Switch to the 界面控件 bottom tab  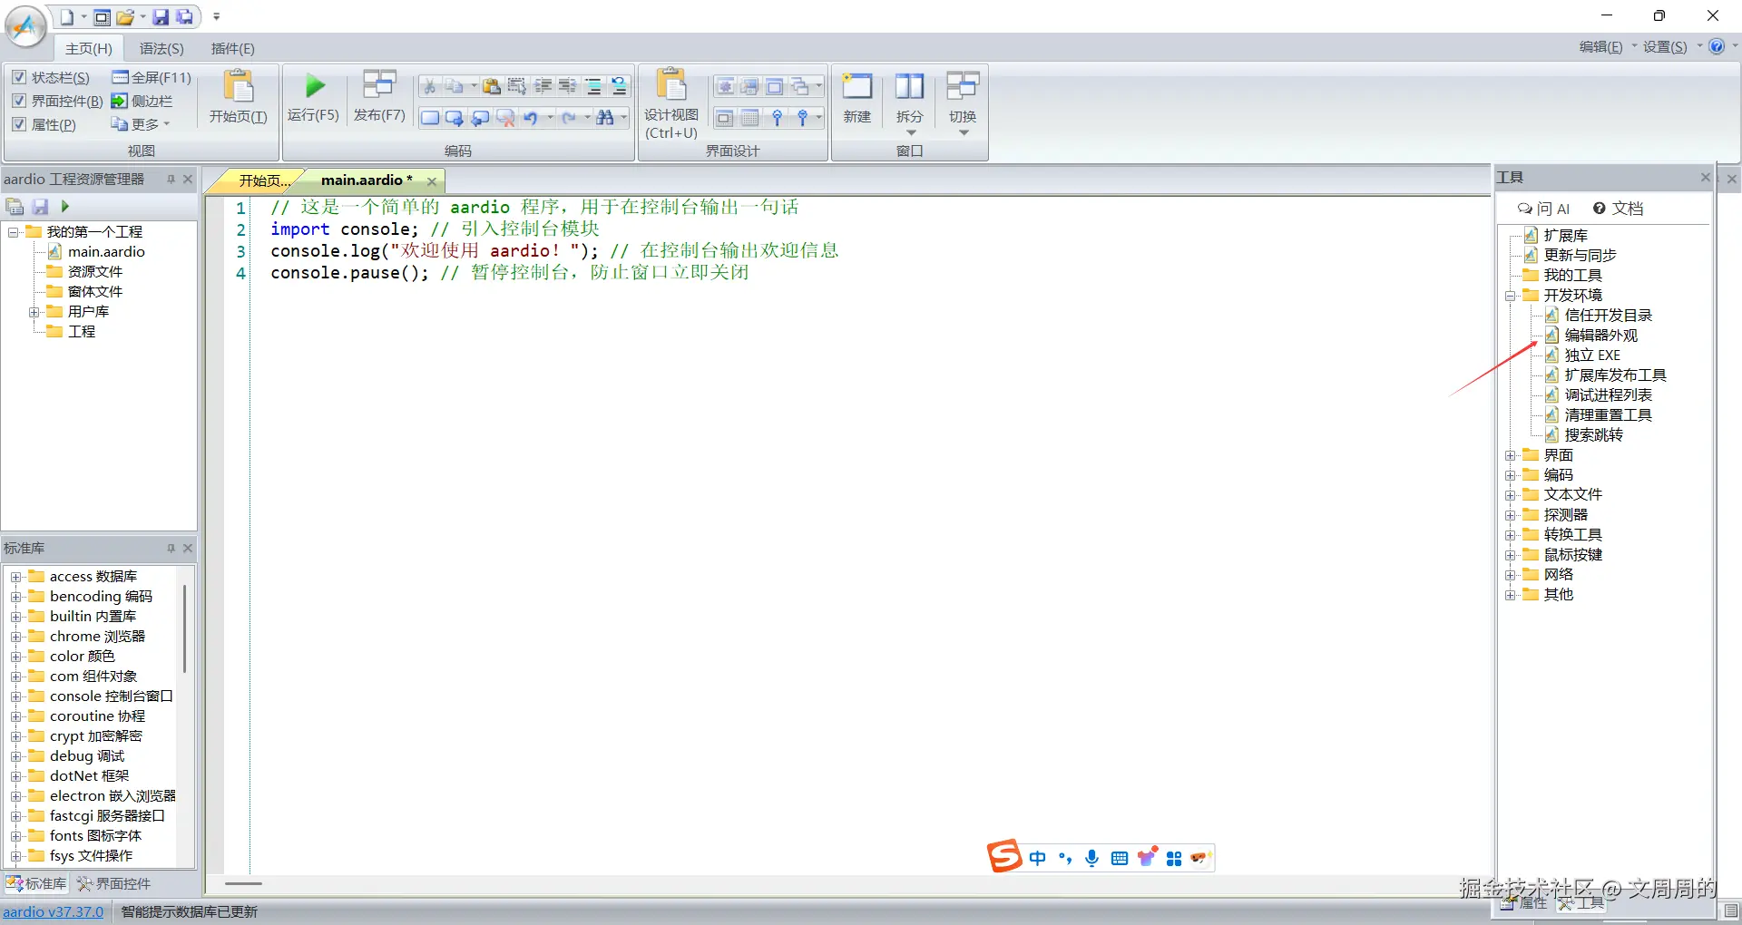tap(114, 883)
